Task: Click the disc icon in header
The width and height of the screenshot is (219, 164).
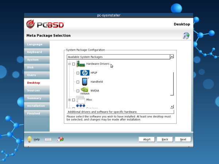Action: point(186,35)
